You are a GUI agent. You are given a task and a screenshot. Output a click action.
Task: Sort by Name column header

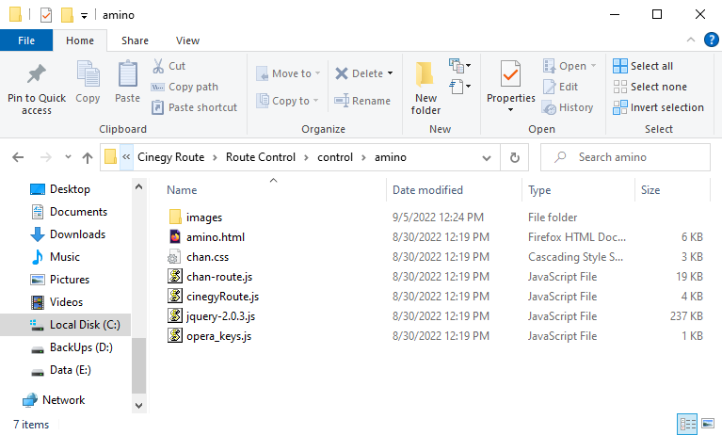(x=182, y=190)
